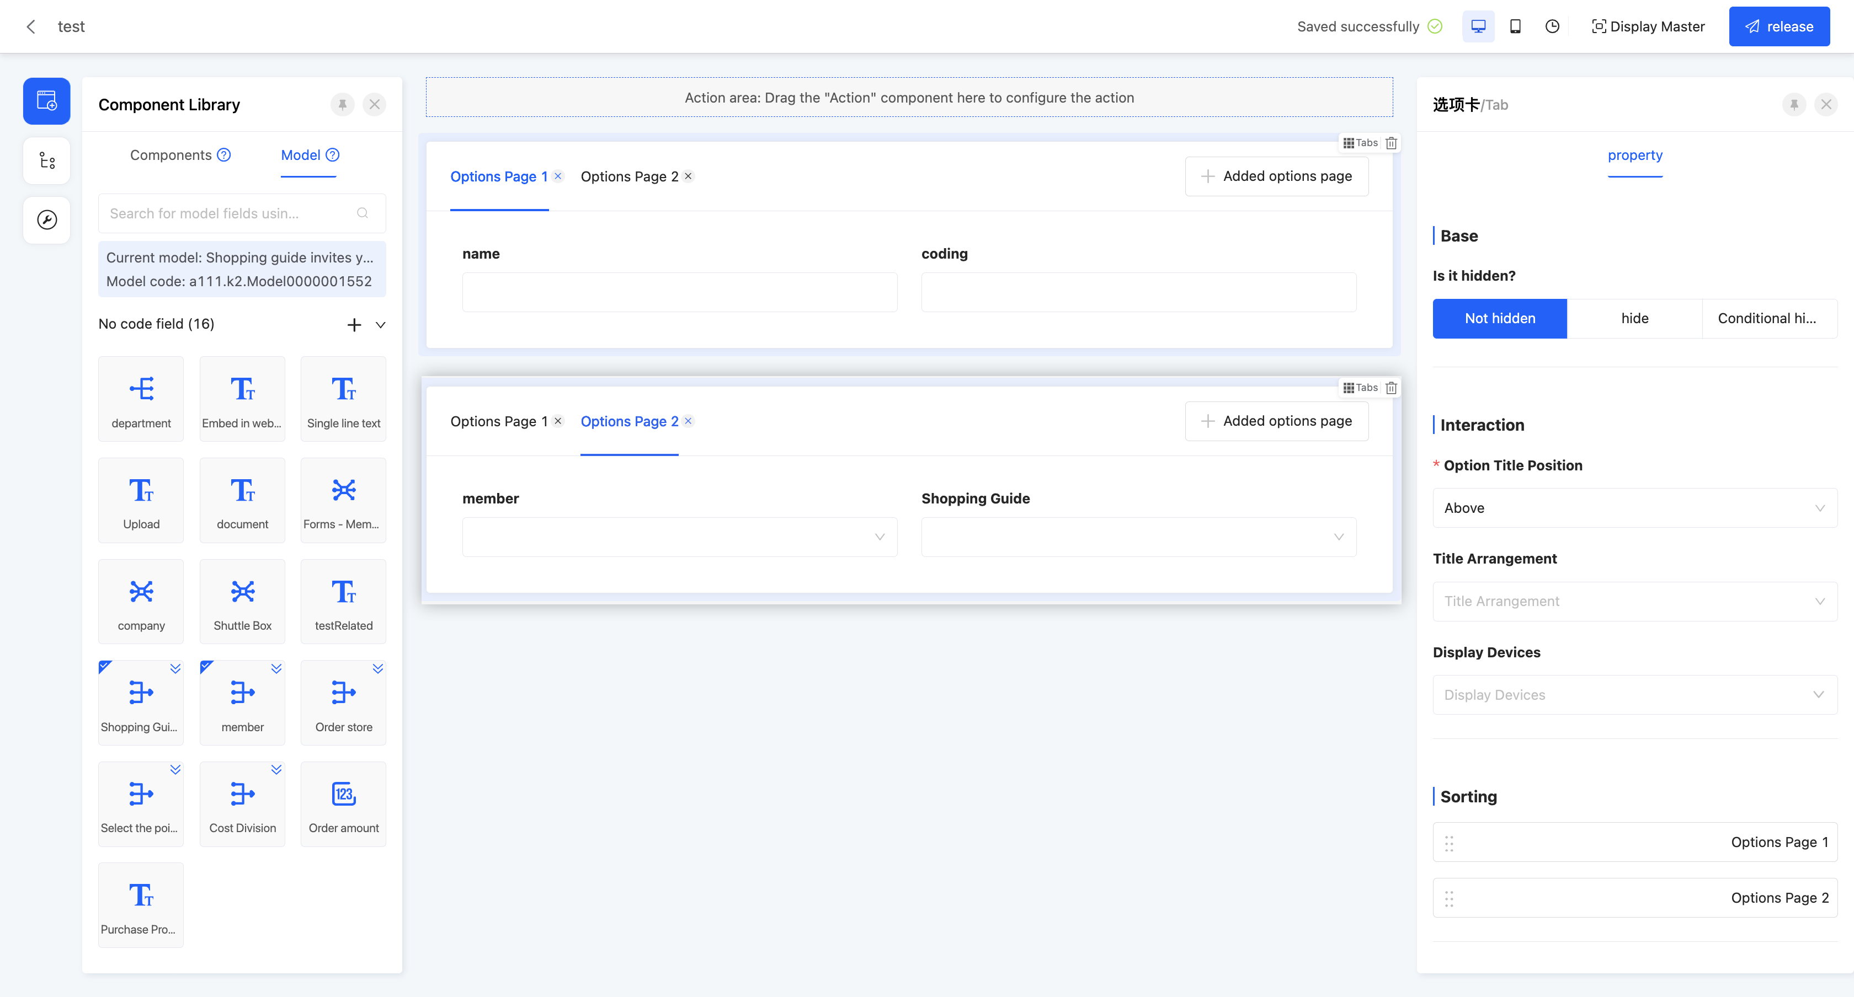Collapse the No code field section chevron
Screen dimensions: 1854x997
[381, 324]
